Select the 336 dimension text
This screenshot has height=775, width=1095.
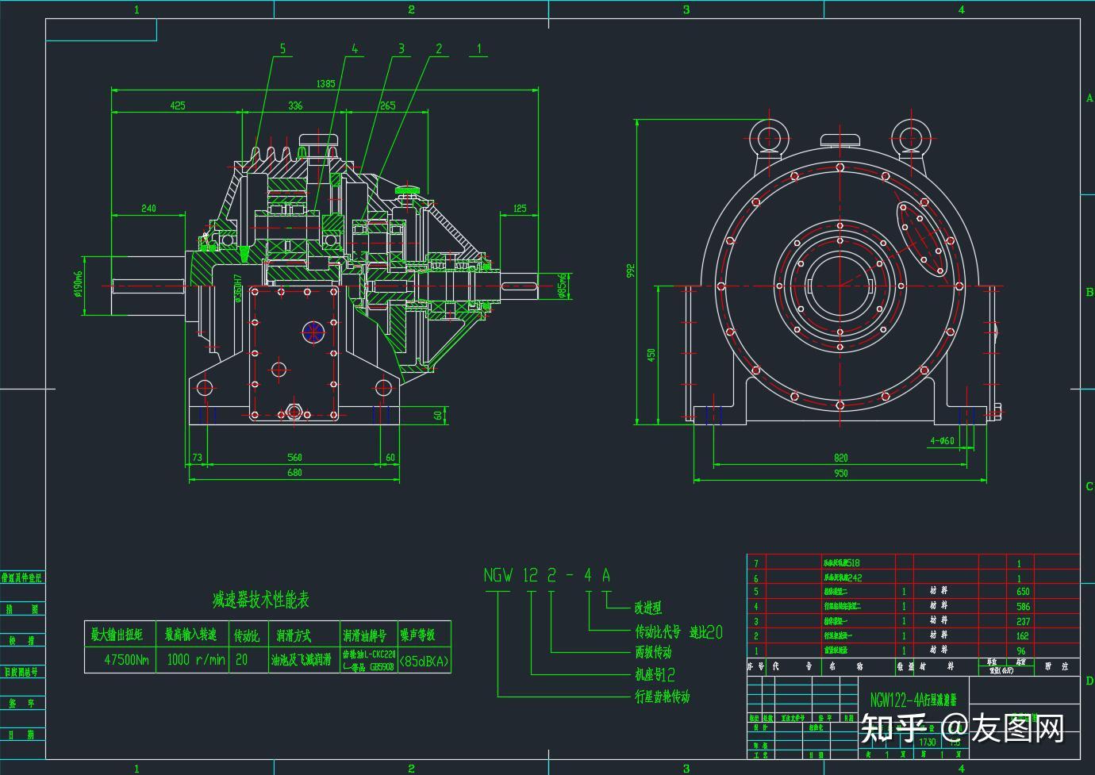click(x=295, y=106)
